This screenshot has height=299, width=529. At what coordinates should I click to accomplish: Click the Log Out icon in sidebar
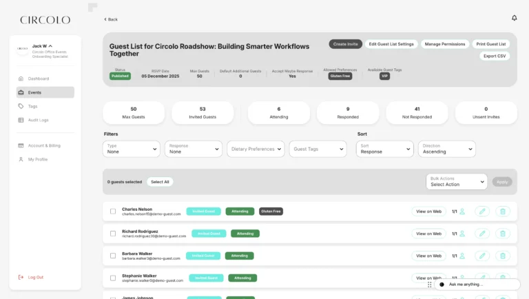point(21,277)
